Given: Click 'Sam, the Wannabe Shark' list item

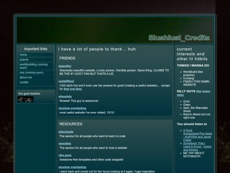Looking at the screenshot, I should coord(195,109).
